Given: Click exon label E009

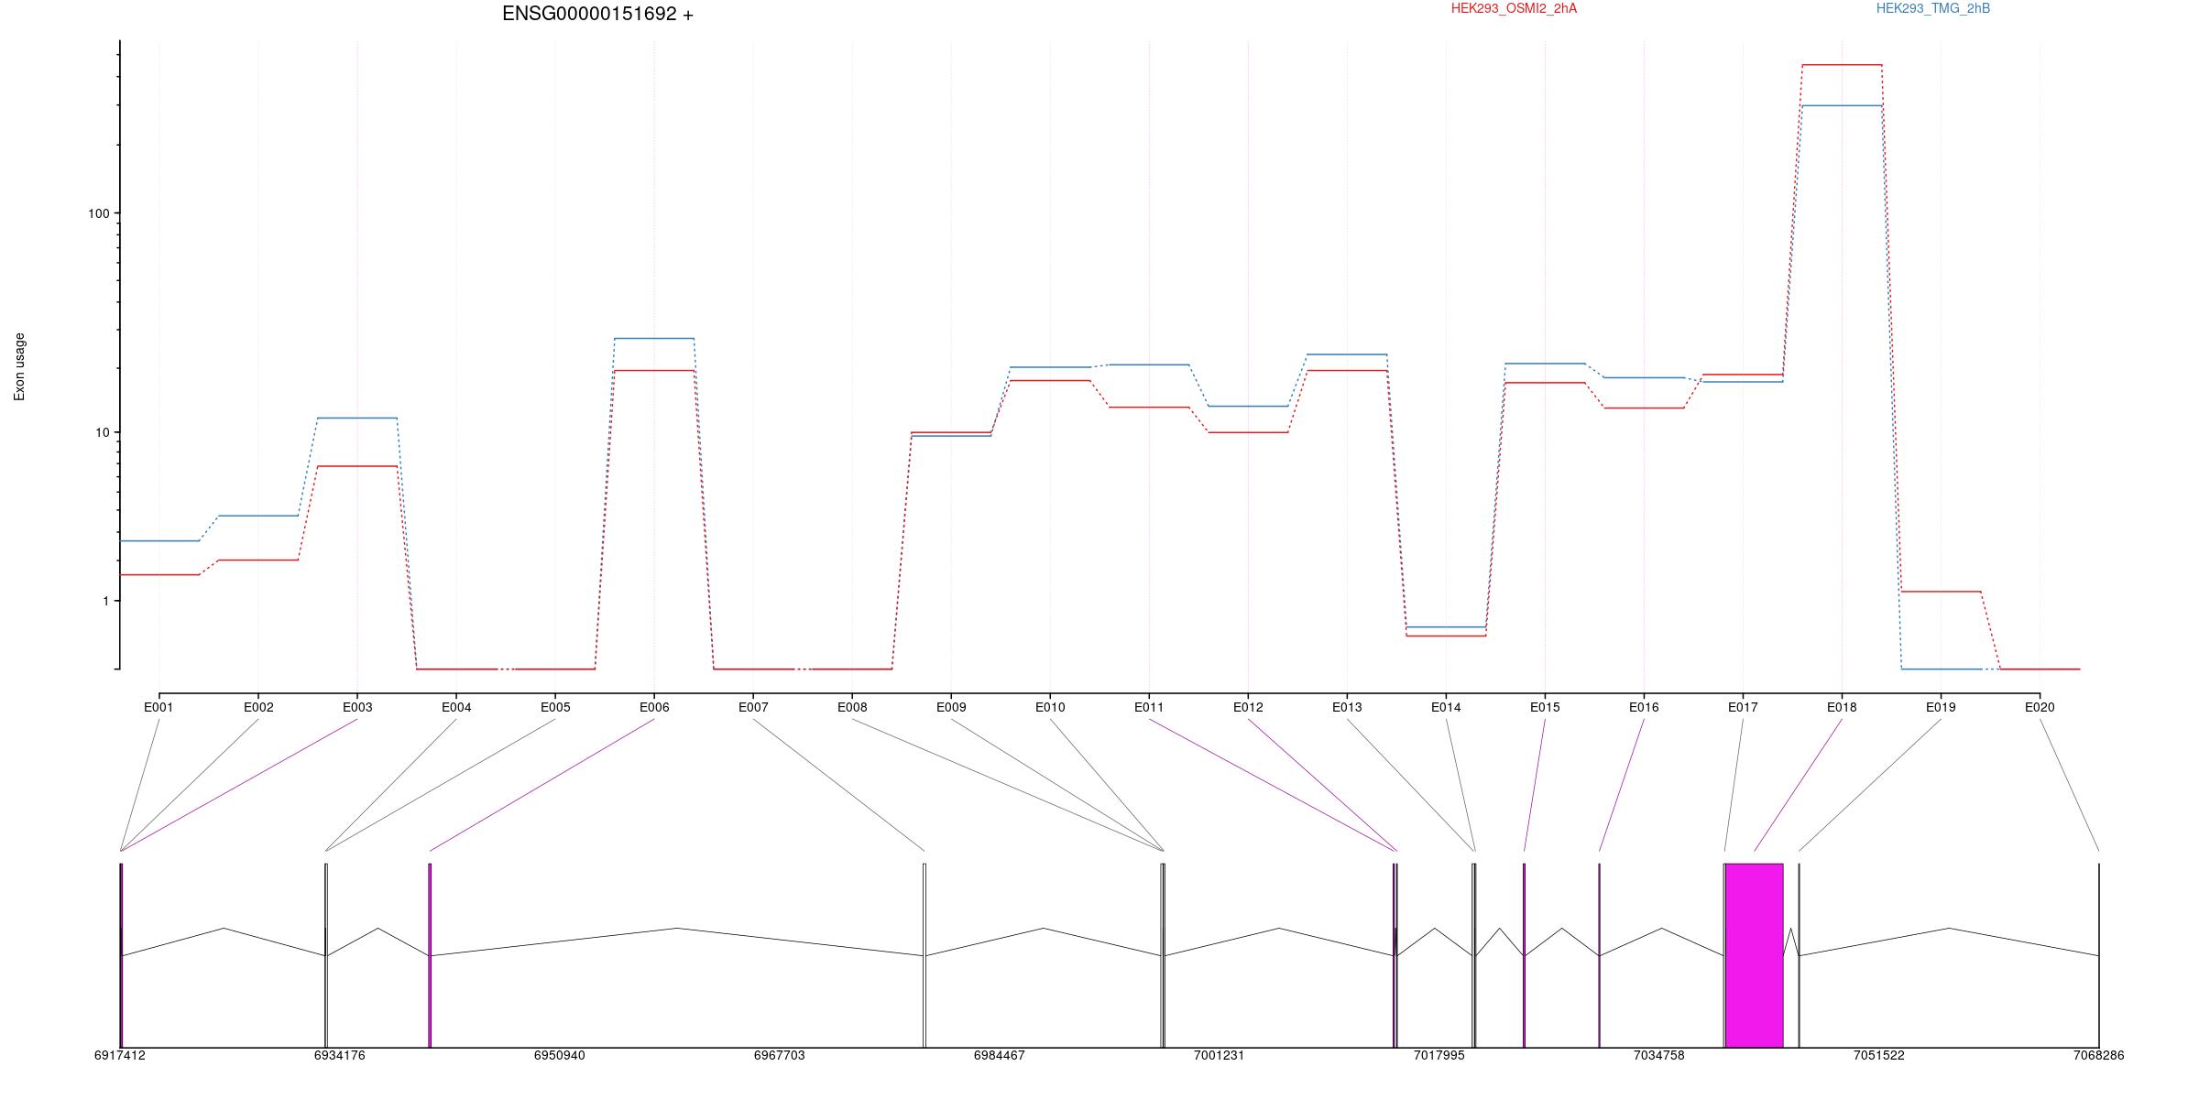Looking at the screenshot, I should (951, 707).
